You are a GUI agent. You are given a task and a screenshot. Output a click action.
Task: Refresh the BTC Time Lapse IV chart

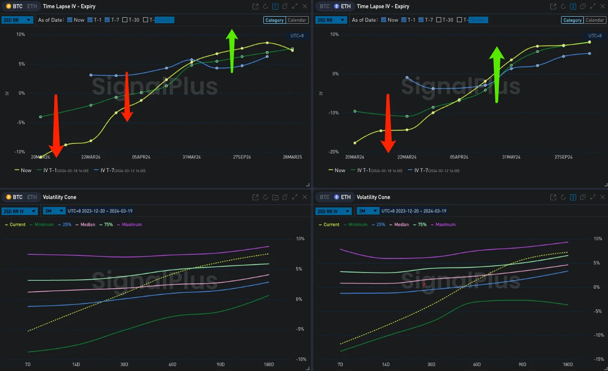pos(265,7)
